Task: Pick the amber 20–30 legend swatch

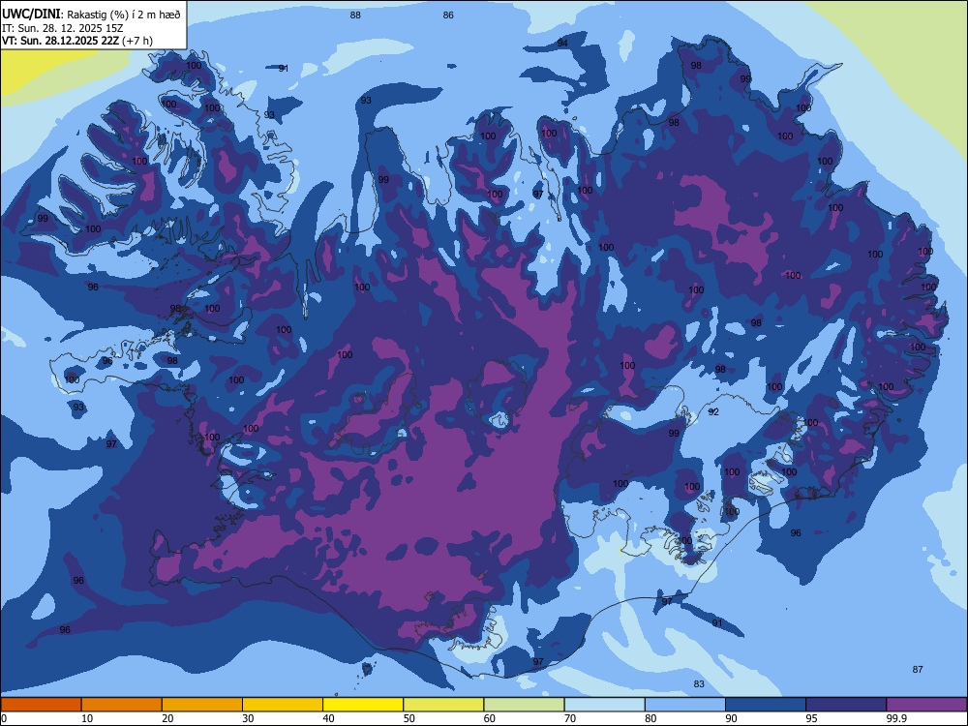Action: 202,705
